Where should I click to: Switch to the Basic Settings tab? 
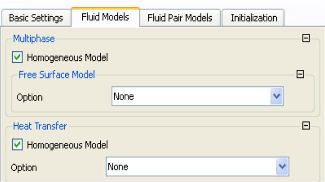[x=36, y=18]
